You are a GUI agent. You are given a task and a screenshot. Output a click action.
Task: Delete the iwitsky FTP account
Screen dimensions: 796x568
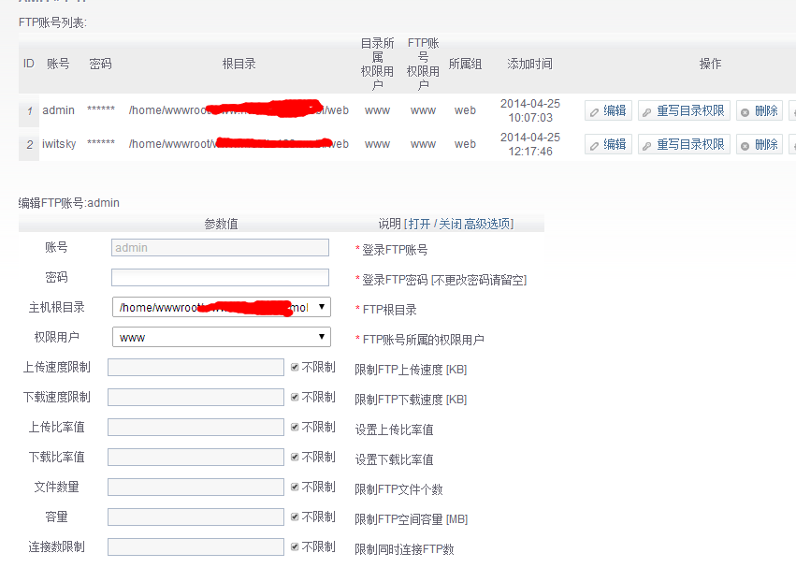point(760,144)
